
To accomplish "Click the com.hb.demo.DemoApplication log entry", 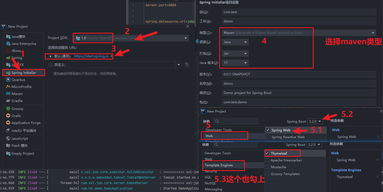I will 107,188.
